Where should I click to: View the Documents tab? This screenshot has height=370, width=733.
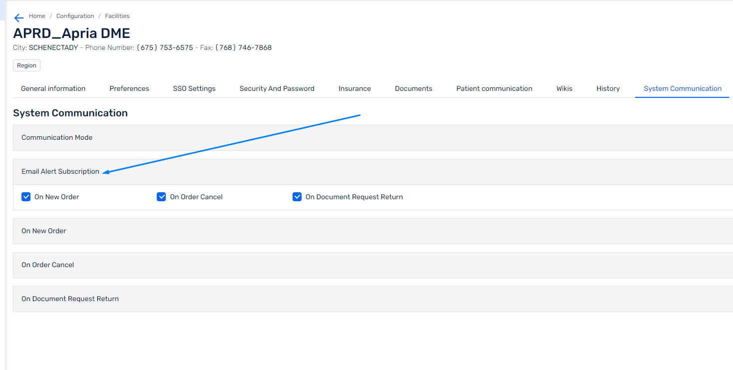[x=413, y=88]
